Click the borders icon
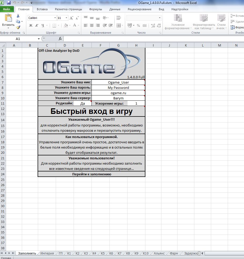 pyautogui.click(x=54, y=26)
